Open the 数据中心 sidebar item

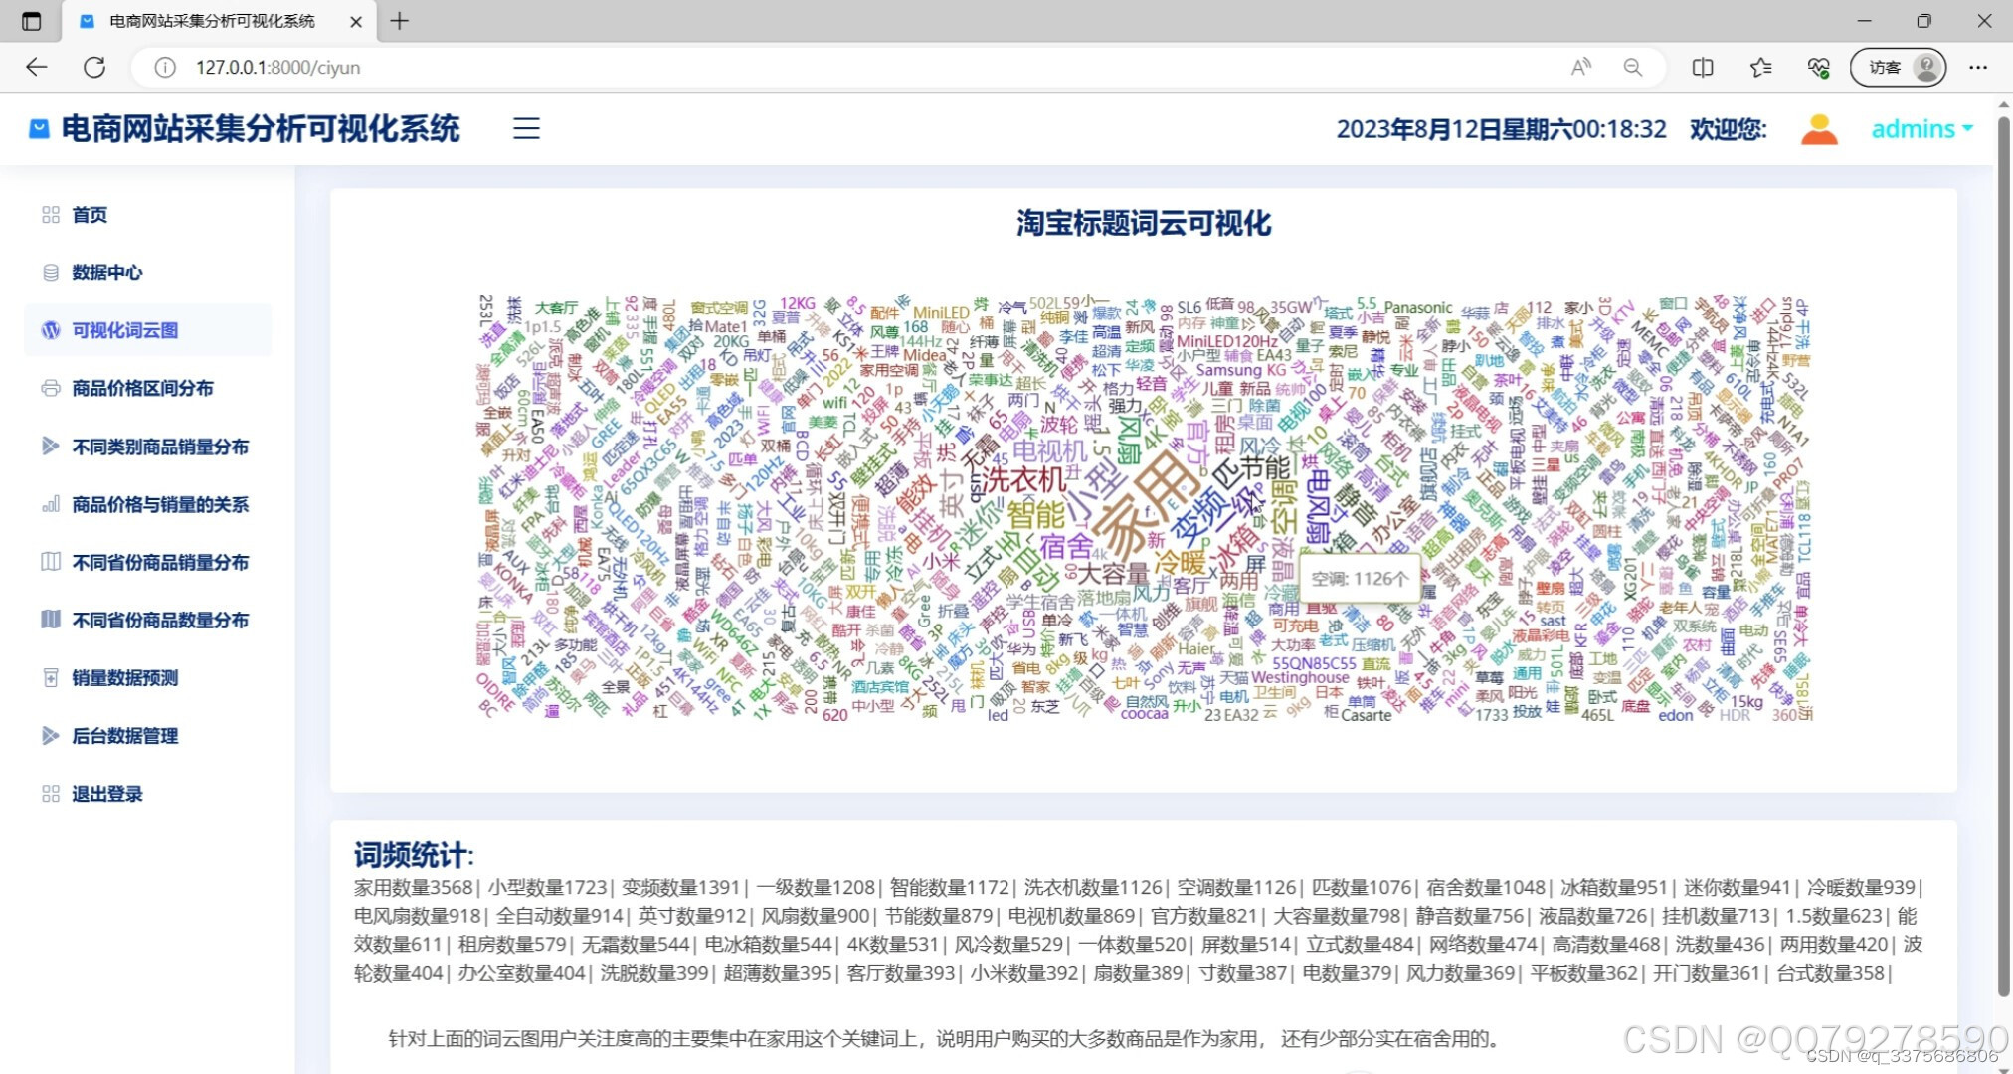106,272
